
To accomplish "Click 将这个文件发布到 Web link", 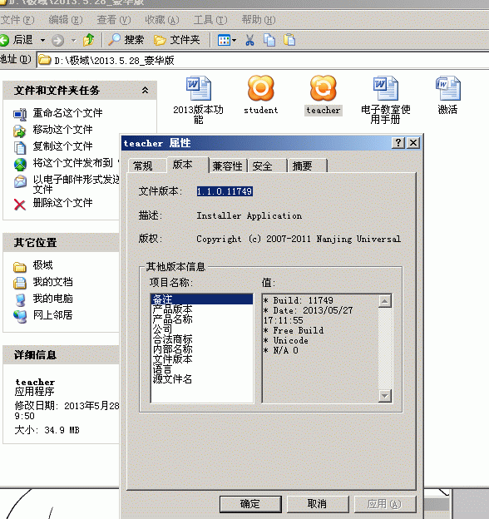I will (x=76, y=162).
